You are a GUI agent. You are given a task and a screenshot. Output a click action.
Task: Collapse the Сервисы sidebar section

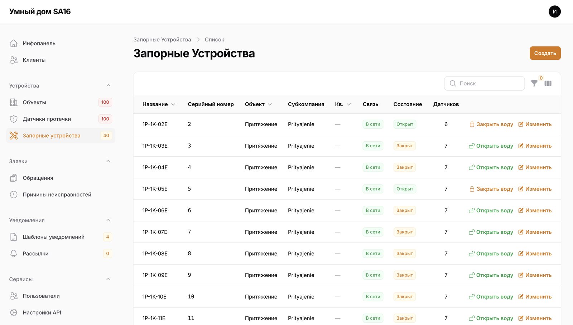pos(109,279)
